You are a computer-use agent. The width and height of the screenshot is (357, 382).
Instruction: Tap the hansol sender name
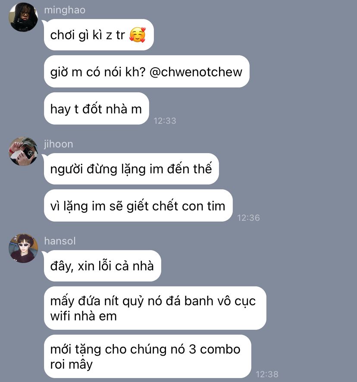tap(60, 241)
